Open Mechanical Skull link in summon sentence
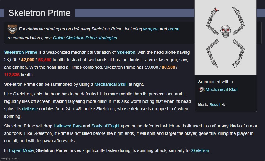265x161 pixels. click(x=111, y=84)
